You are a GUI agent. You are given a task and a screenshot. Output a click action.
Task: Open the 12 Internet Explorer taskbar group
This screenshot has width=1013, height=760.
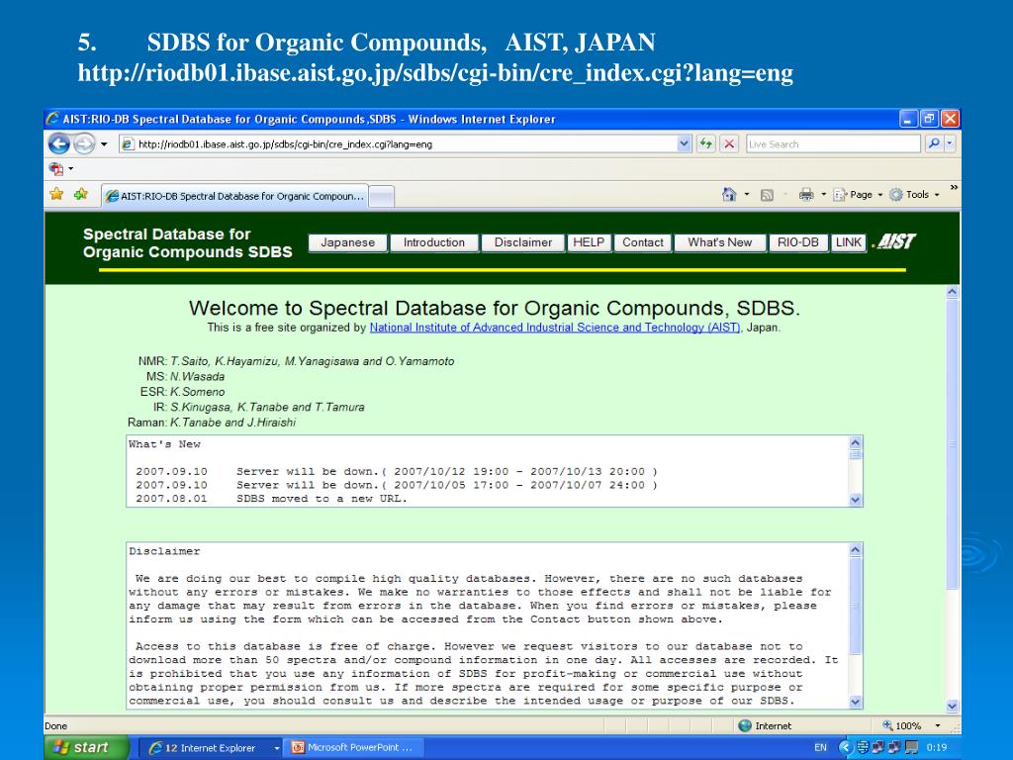[x=211, y=748]
